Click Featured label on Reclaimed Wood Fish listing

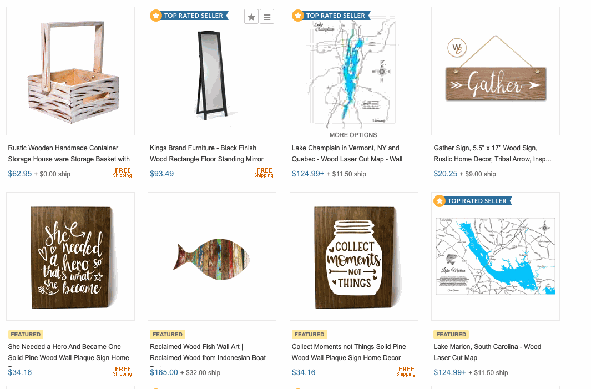(168, 335)
